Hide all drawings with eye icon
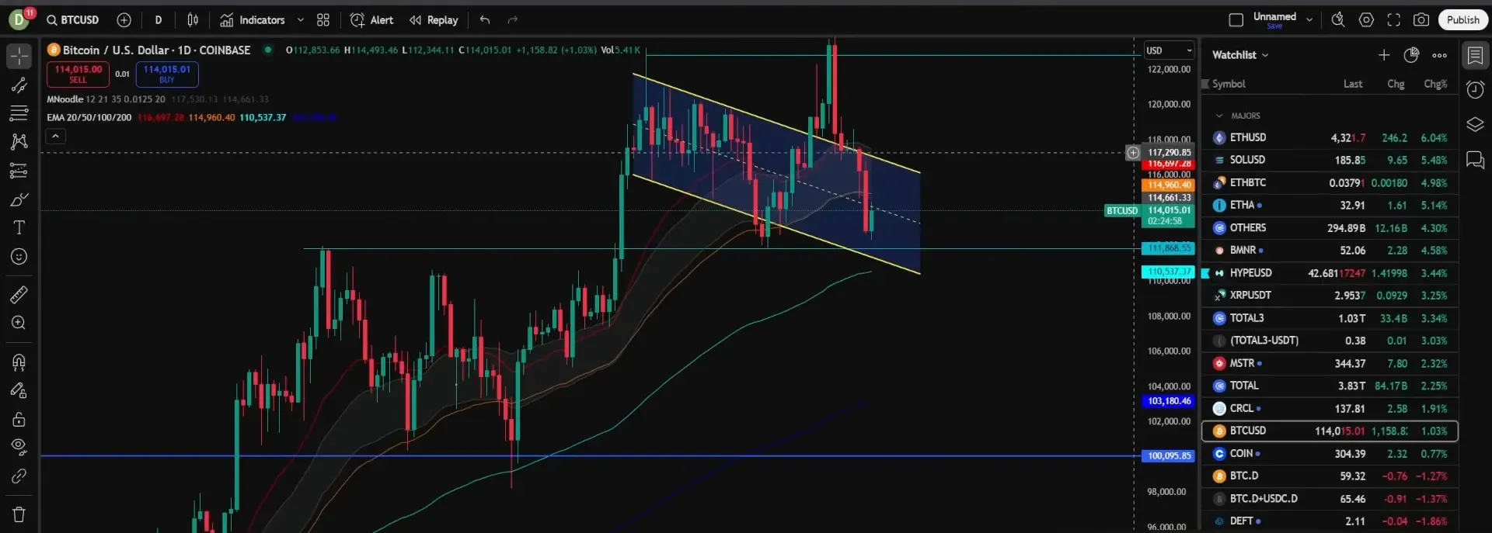Viewport: 1492px width, 533px height. pos(19,447)
